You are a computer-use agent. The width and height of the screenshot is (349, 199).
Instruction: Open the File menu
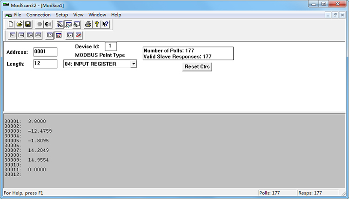pyautogui.click(x=18, y=15)
